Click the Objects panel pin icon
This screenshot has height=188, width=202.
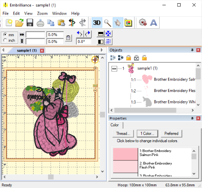click(192, 50)
